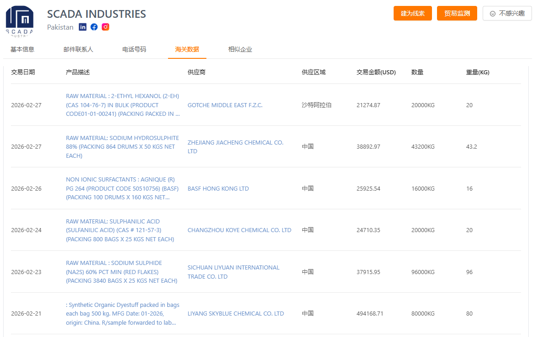Open supplier GOTCHE MIDDLE EAST F.Z.C.
Viewport: 537px width, 337px height.
(225, 105)
